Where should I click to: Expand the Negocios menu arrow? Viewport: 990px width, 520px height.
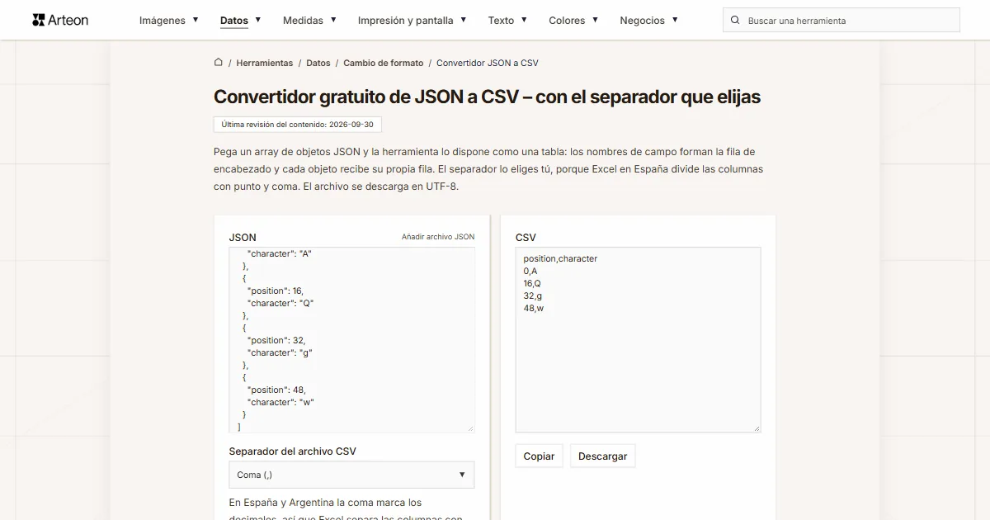(x=675, y=19)
